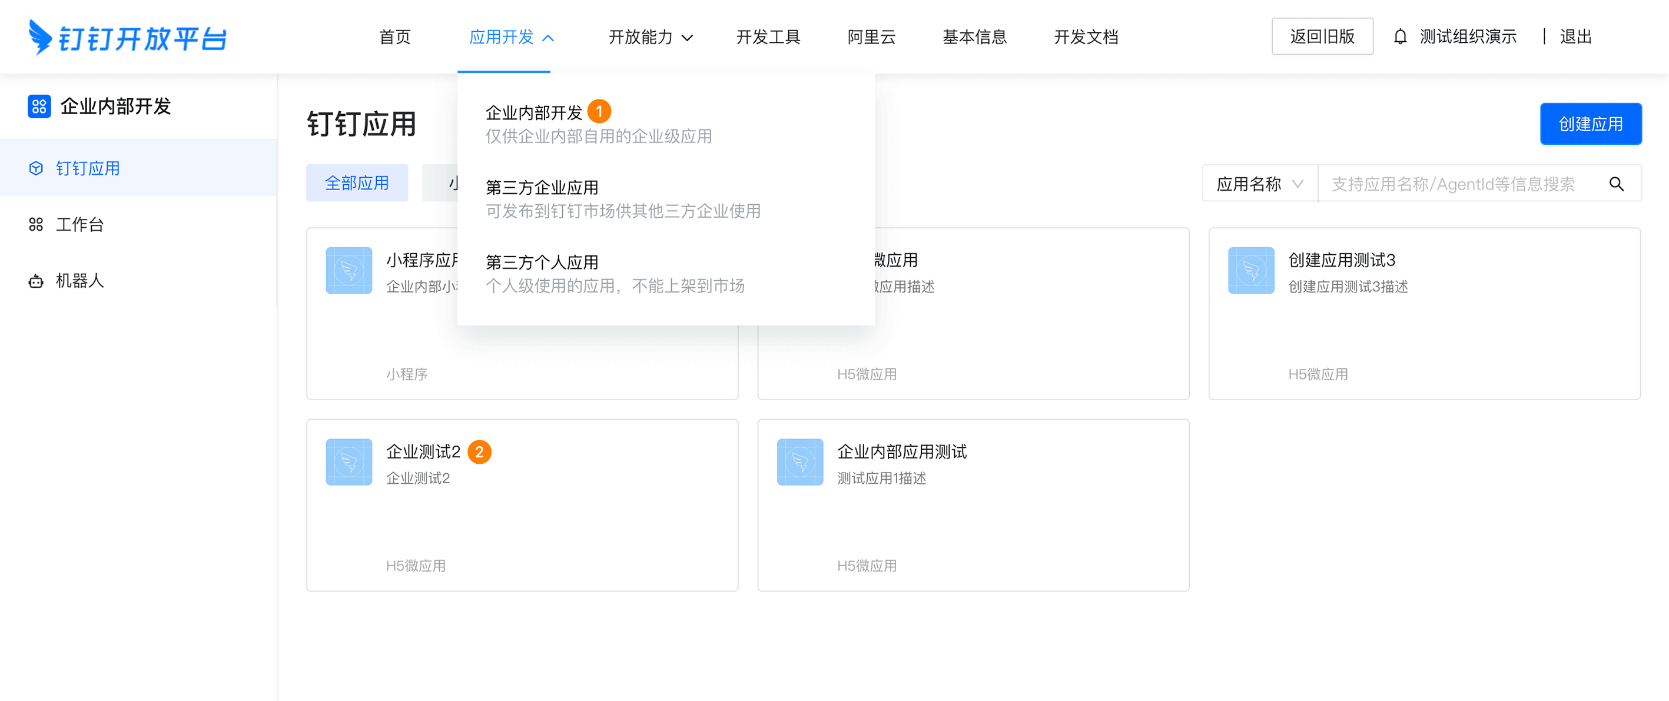
Task: Open 基本信息 in top navigation
Action: [974, 37]
